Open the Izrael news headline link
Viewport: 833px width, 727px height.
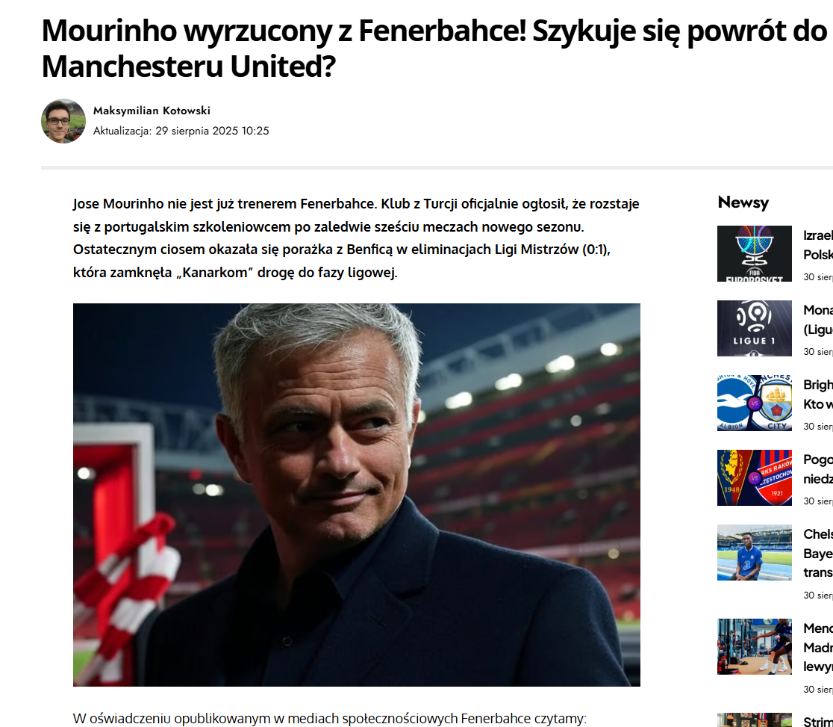click(818, 244)
